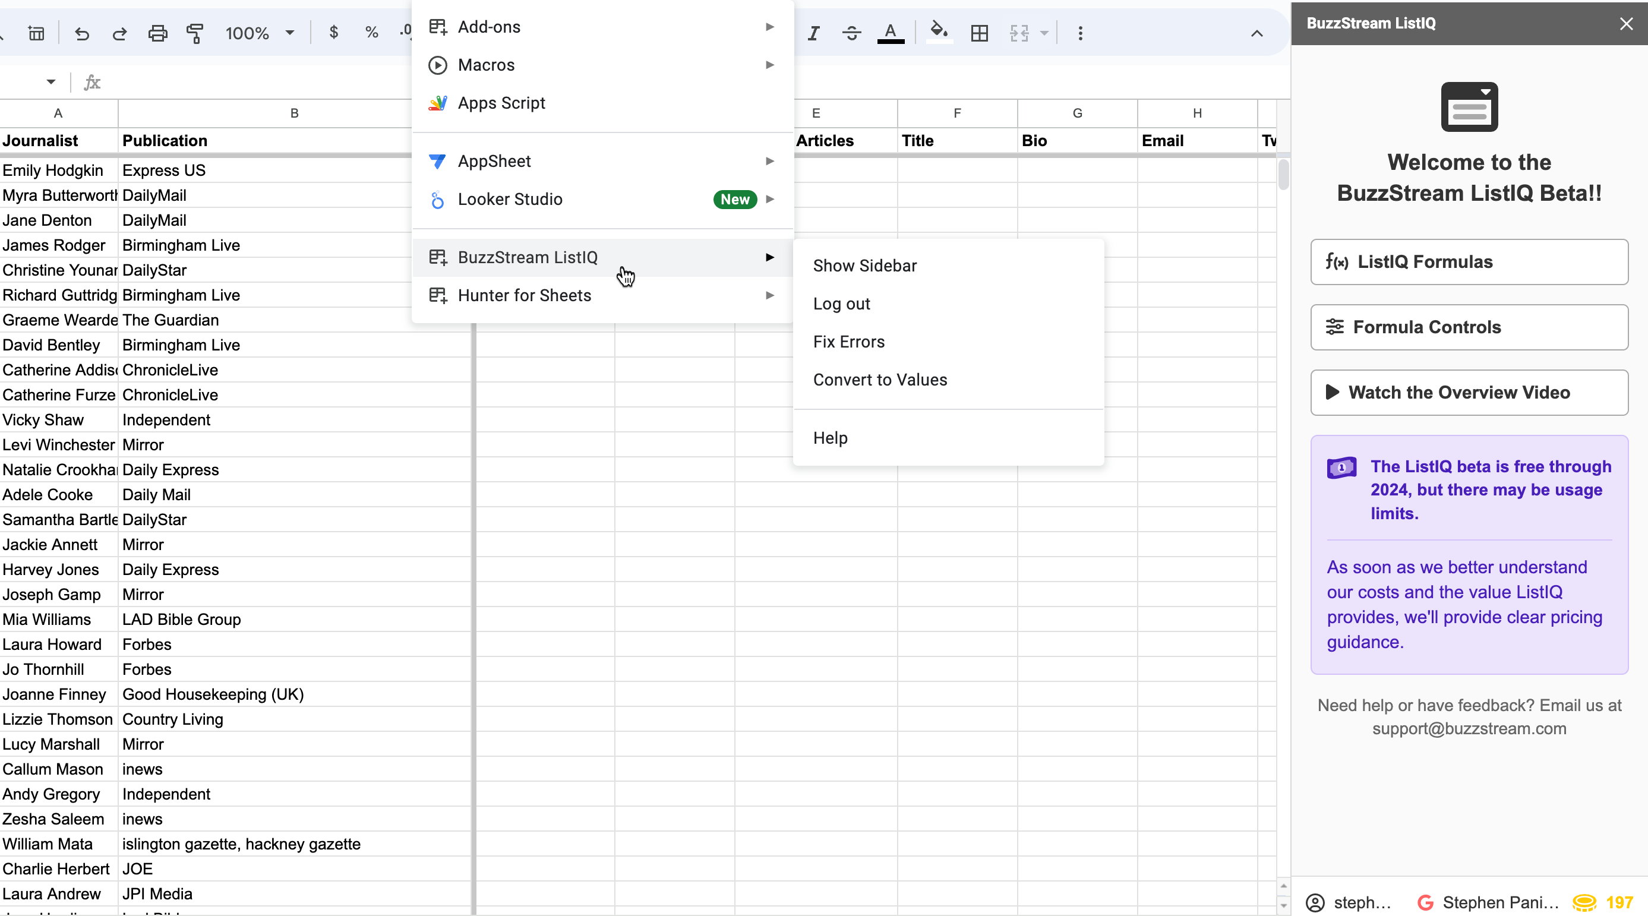
Task: Click Watch the Overview Video button
Action: point(1469,392)
